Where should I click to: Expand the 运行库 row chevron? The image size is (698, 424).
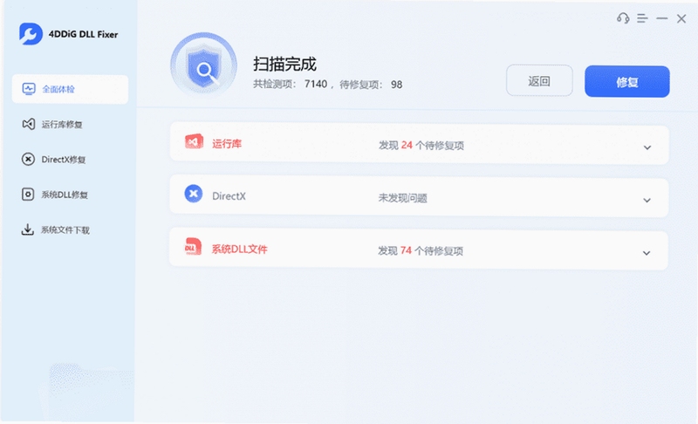(647, 147)
